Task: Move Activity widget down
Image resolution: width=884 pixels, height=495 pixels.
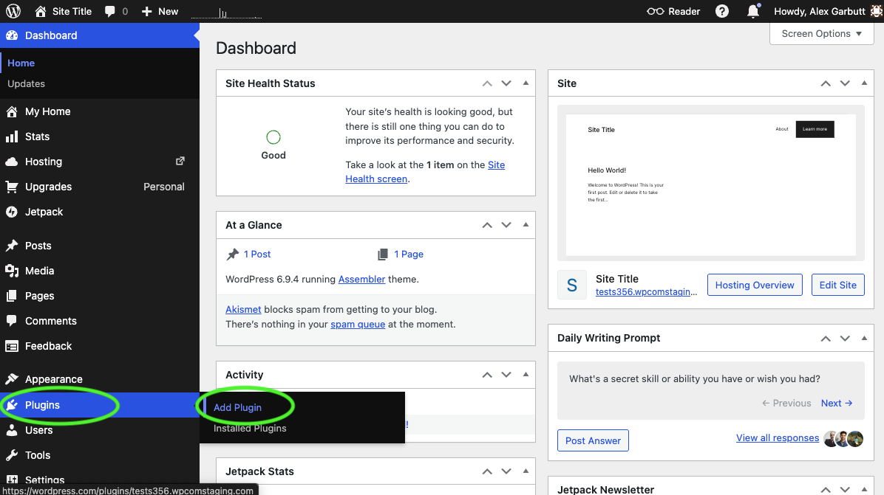Action: click(x=506, y=375)
